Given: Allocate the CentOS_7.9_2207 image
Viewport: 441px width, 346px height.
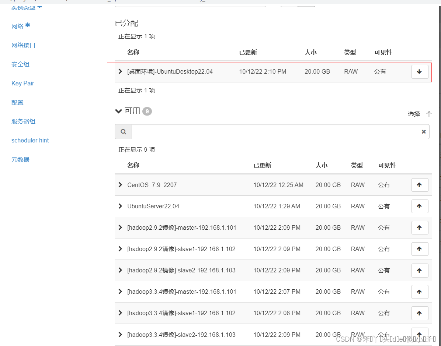Looking at the screenshot, I should pyautogui.click(x=420, y=185).
